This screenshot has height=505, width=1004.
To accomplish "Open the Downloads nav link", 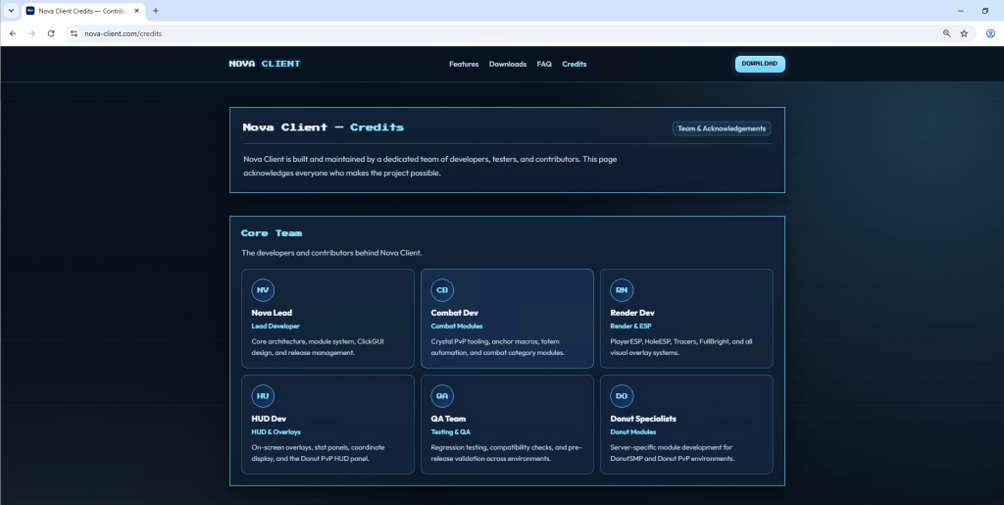I will click(508, 64).
